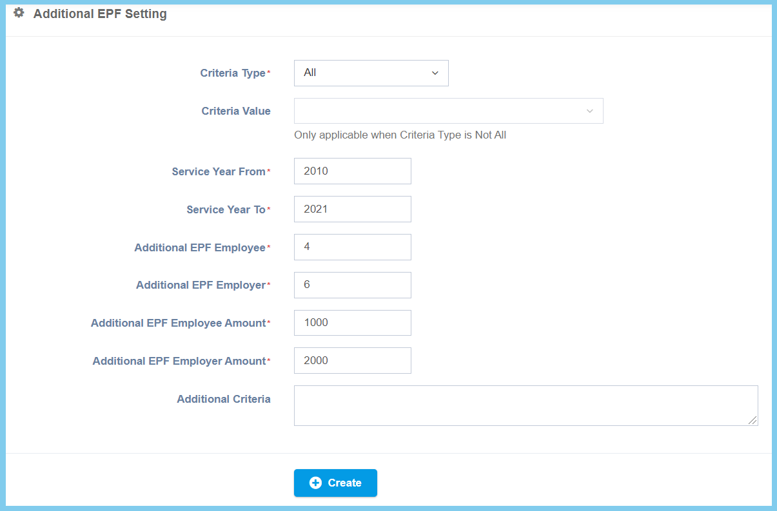The image size is (777, 511).
Task: Focus the Service Year From field
Action: [x=352, y=171]
